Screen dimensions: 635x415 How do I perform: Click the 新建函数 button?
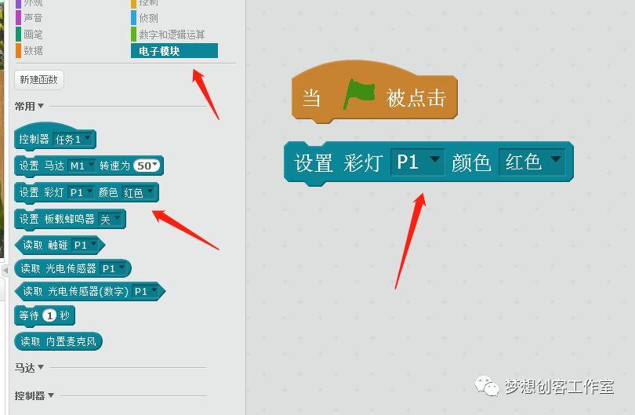(39, 79)
